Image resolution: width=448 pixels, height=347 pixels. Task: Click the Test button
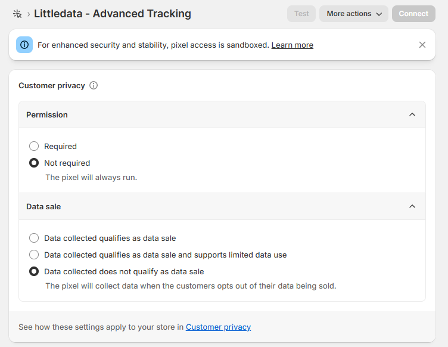coord(301,14)
